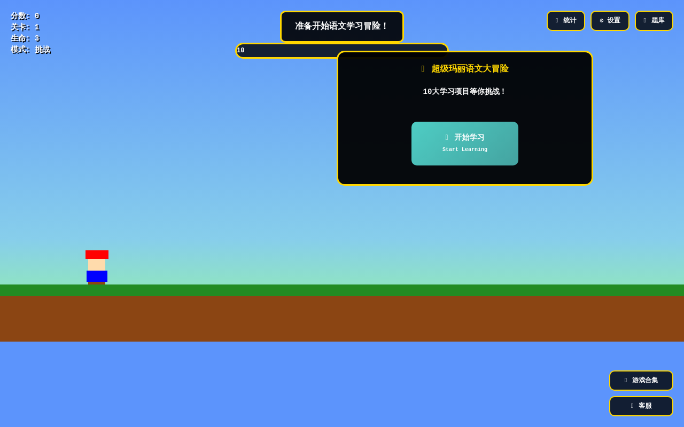The width and height of the screenshot is (684, 427).
Task: Click the 分数 score counter
Action: pos(25,16)
